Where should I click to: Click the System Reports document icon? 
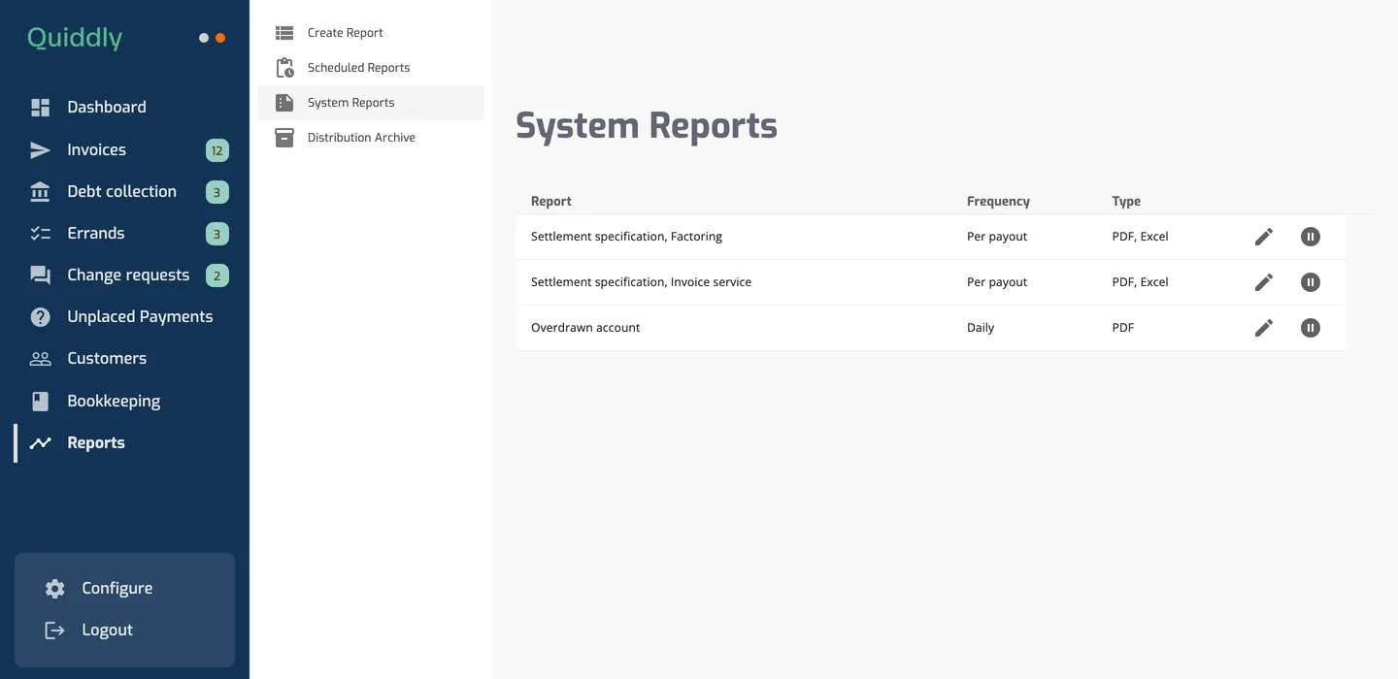284,103
